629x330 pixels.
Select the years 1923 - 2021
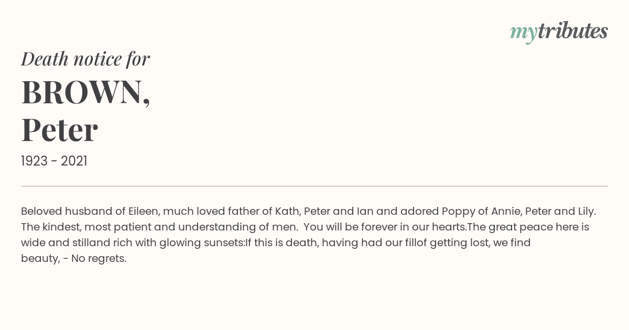pos(54,161)
